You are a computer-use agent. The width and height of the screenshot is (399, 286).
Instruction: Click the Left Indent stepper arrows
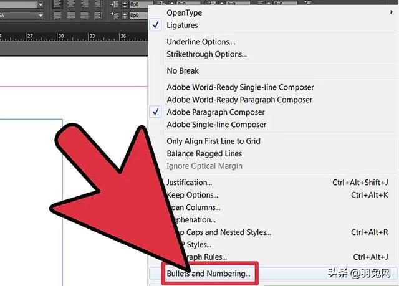125,4
